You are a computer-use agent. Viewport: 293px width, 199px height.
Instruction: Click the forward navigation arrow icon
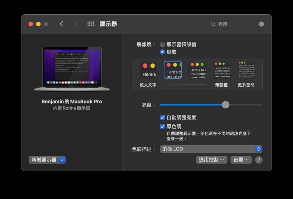pyautogui.click(x=75, y=24)
